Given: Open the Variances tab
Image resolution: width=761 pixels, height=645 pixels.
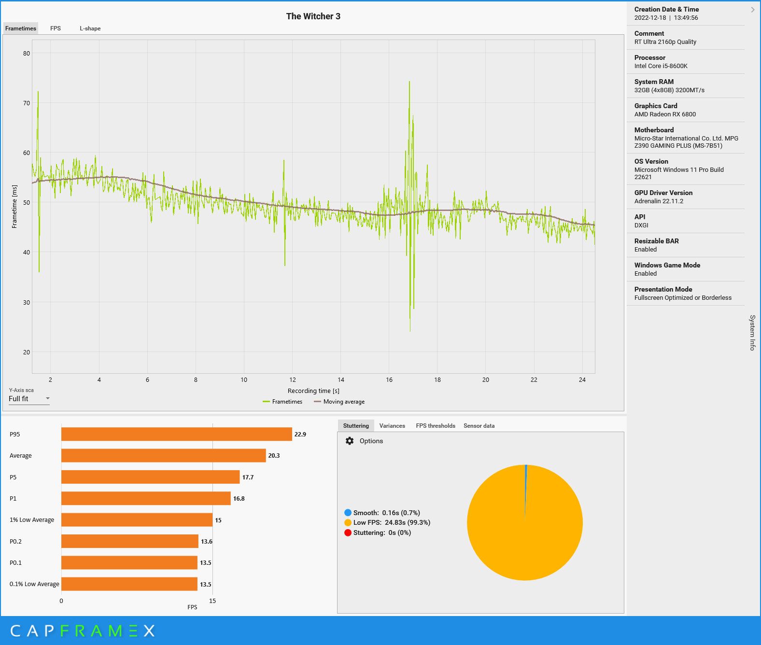Looking at the screenshot, I should (x=392, y=426).
